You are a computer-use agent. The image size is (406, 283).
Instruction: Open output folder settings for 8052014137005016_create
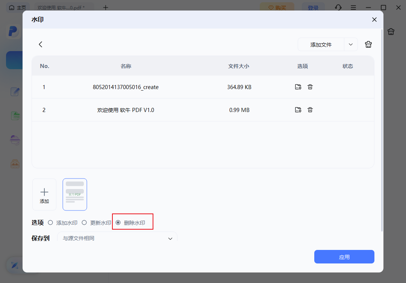pos(298,87)
